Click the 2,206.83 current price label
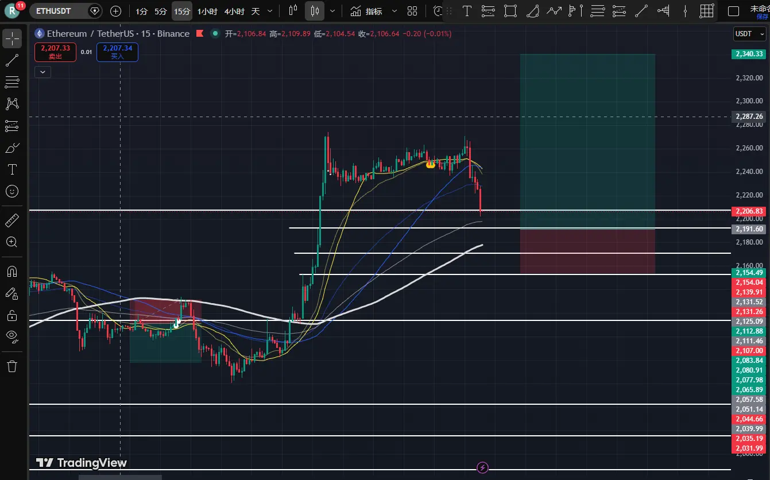Image resolution: width=770 pixels, height=480 pixels. point(749,211)
